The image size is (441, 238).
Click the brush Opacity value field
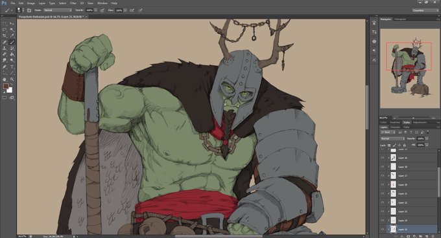pyautogui.click(x=89, y=10)
